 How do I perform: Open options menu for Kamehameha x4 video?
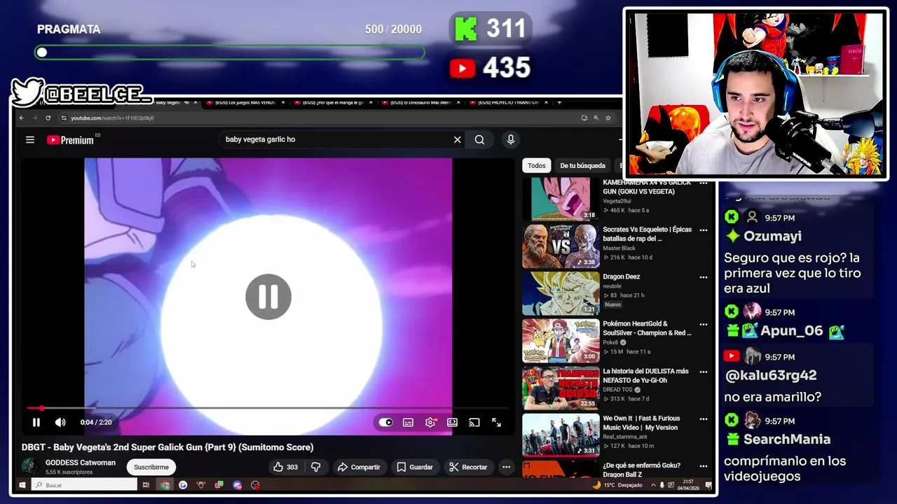[704, 183]
